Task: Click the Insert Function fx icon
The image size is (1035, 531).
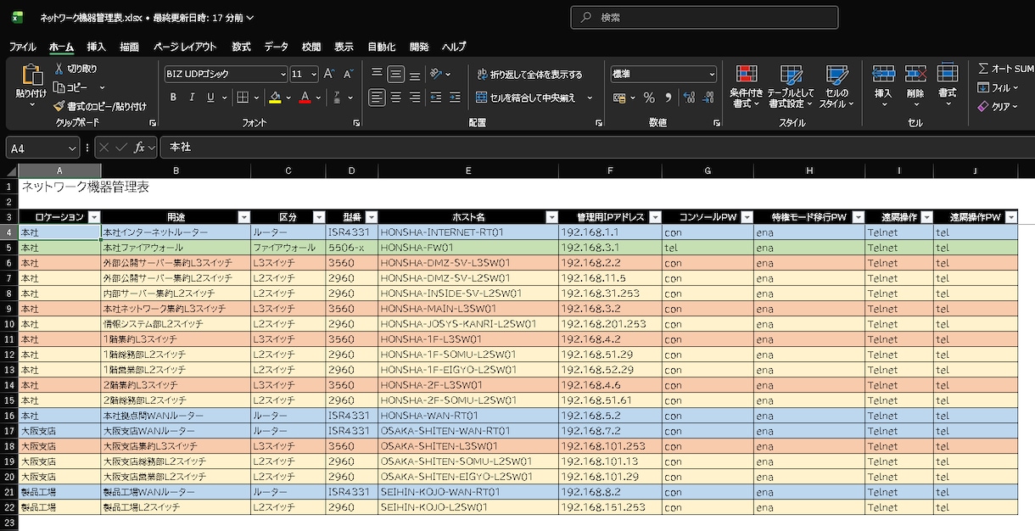Action: [x=140, y=148]
